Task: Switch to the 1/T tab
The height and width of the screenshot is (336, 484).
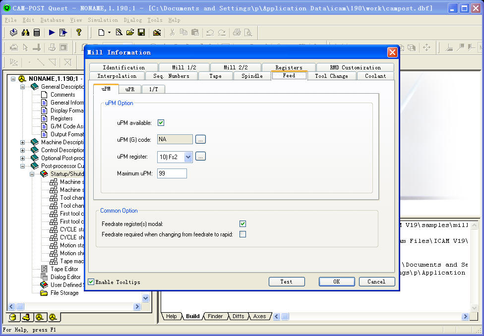Action: click(x=153, y=89)
